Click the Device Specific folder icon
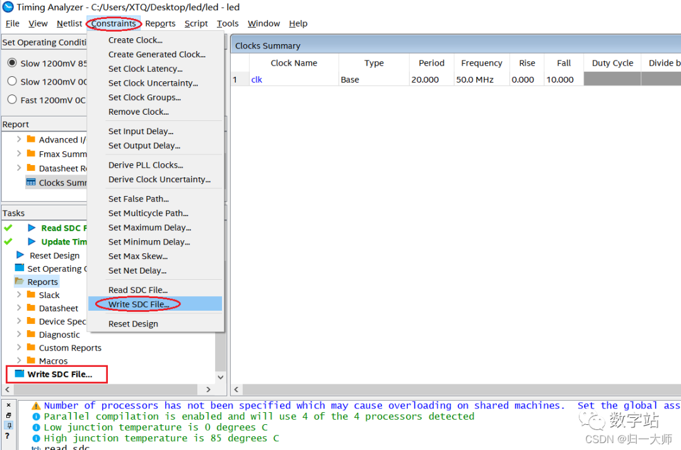This screenshot has height=450, width=681. pos(31,321)
